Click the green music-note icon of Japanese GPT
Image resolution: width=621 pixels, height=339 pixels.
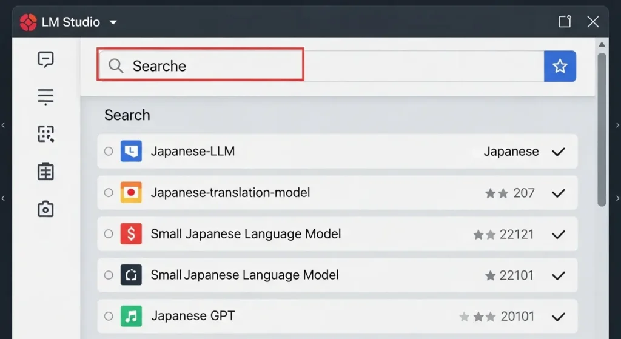pos(131,316)
